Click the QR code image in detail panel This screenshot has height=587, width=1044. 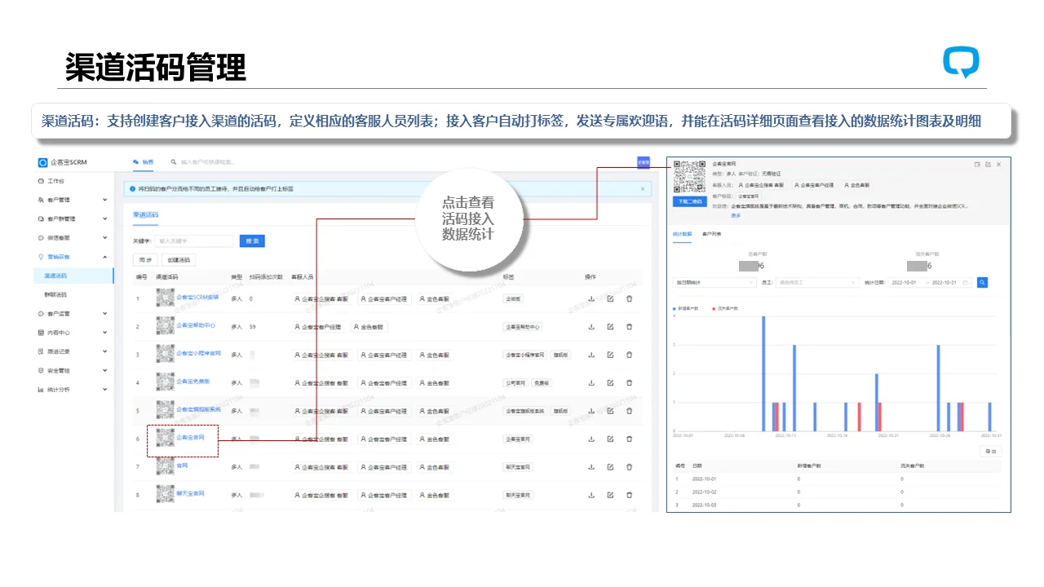click(689, 176)
